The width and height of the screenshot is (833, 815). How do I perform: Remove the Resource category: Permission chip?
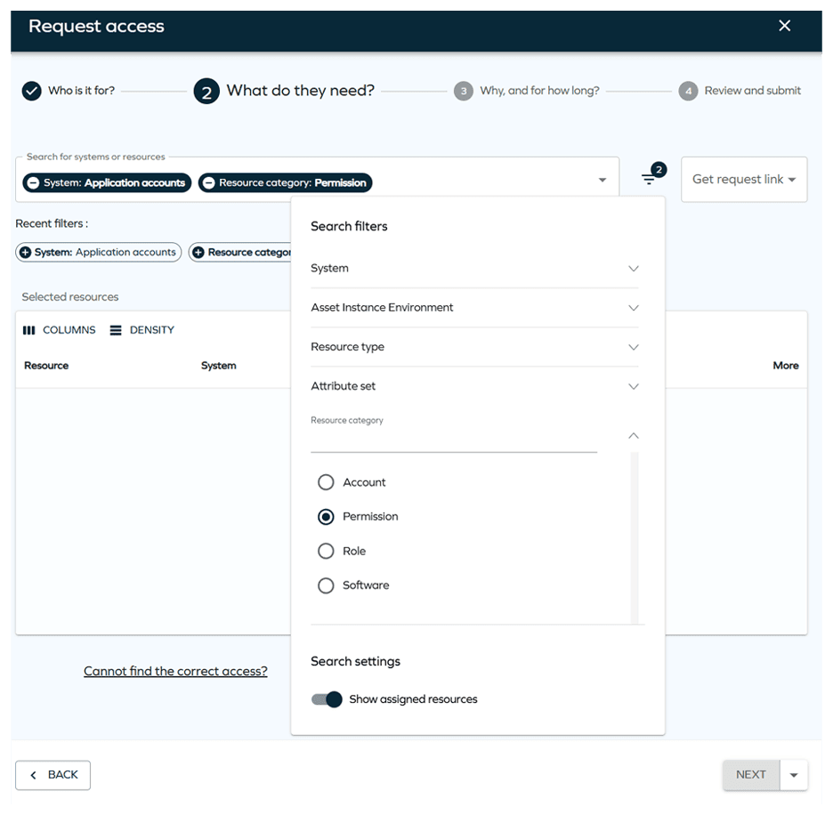(x=208, y=183)
